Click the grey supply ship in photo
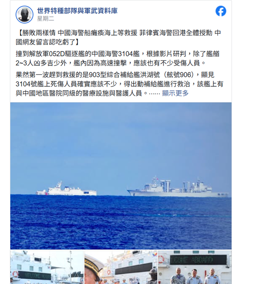The height and width of the screenshot is (284, 255). coord(178,187)
